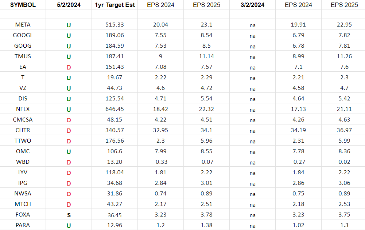365x230 pixels.
Task: Select T target estimate 19.67
Action: tap(114, 78)
